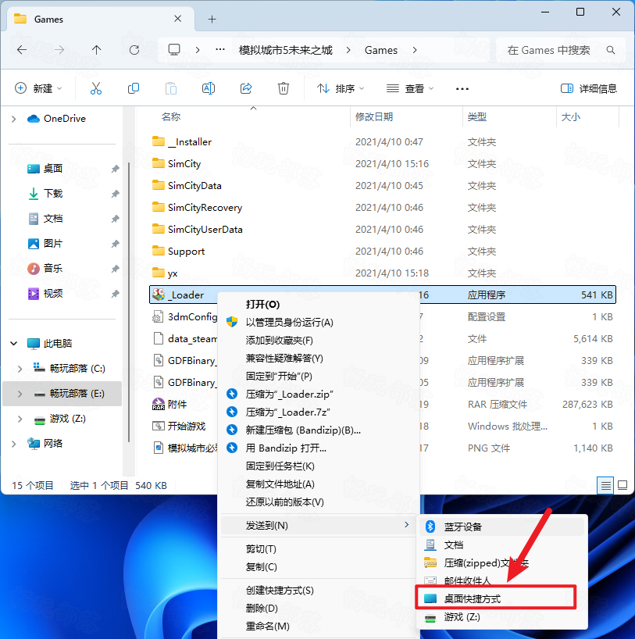Switch to large thumbnails view icon
This screenshot has height=639, width=635.
(x=623, y=485)
